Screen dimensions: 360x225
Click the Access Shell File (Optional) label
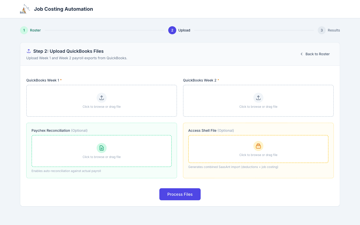tap(211, 130)
